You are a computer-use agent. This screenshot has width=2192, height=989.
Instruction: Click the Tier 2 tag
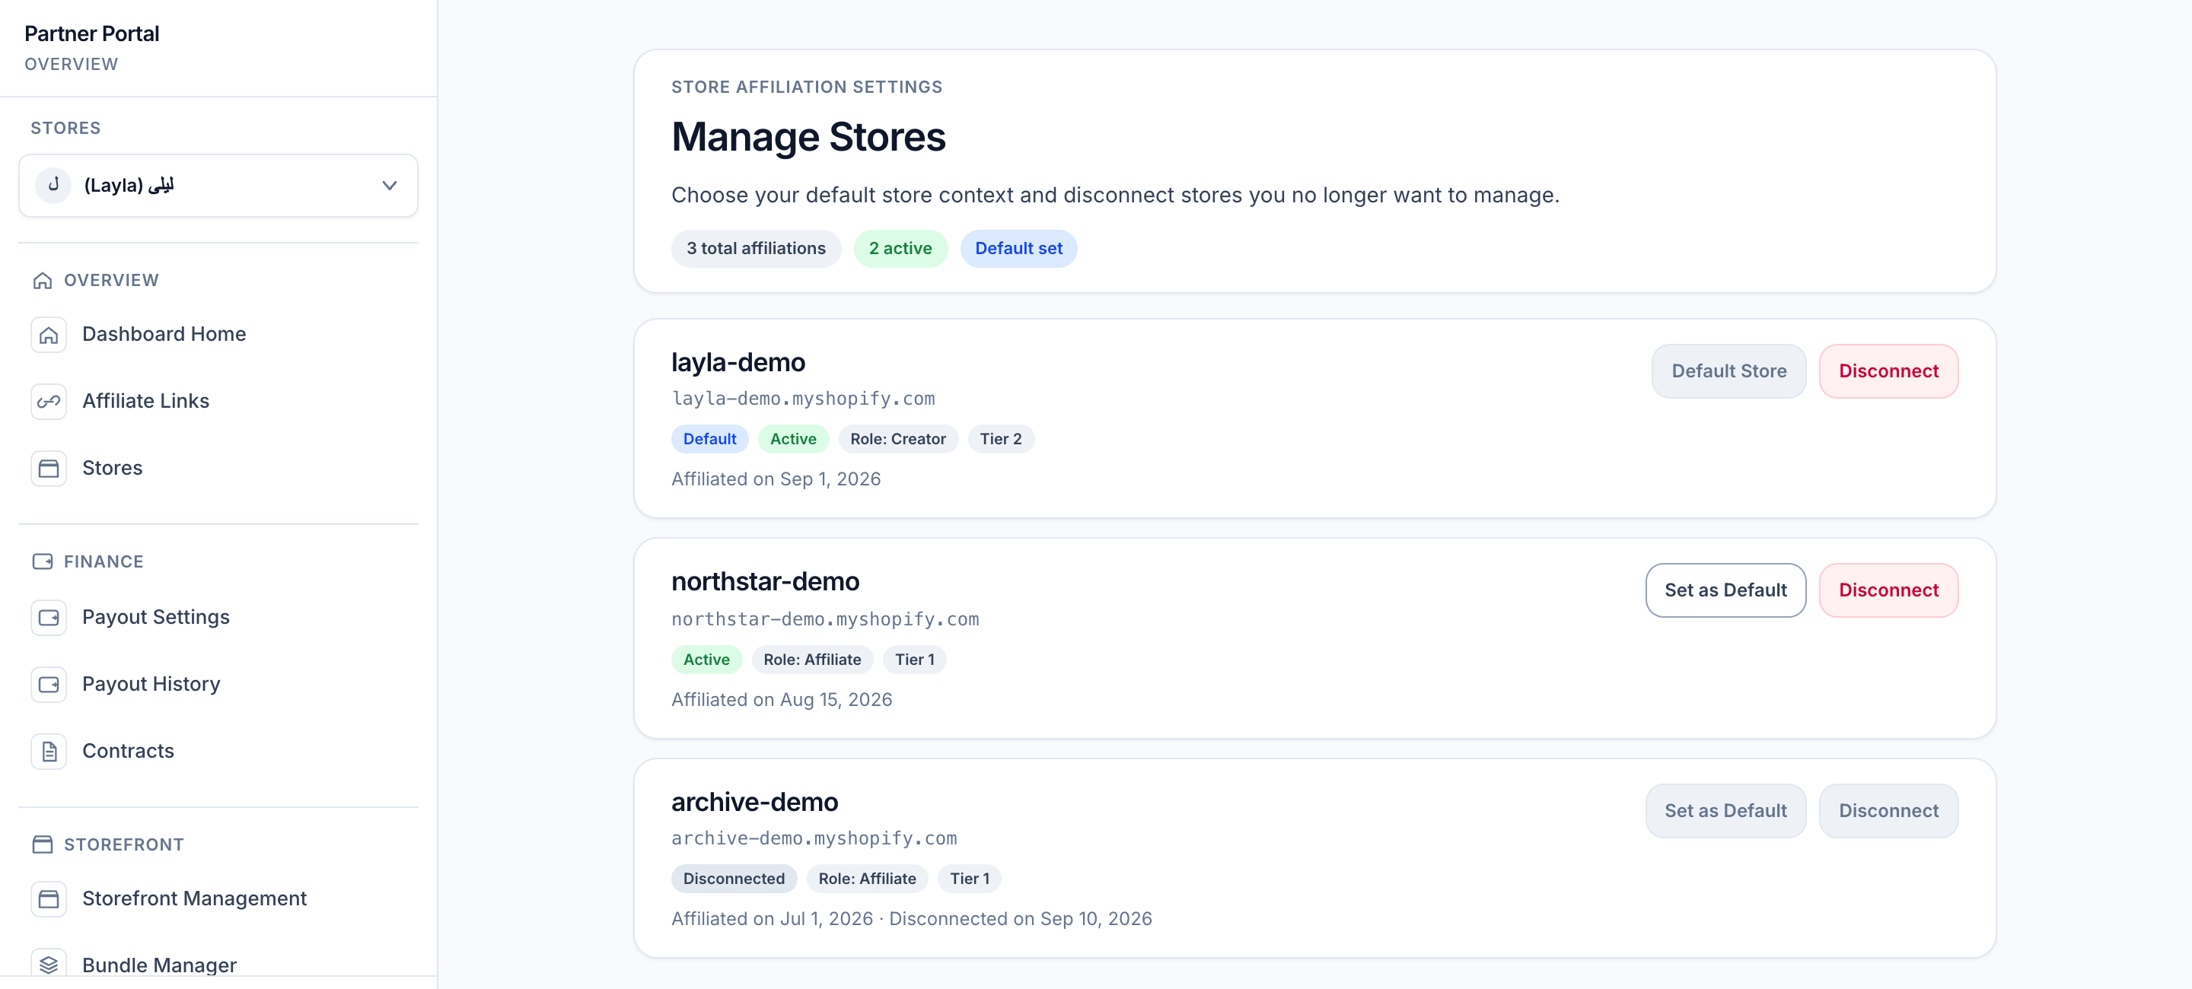tap(1001, 440)
